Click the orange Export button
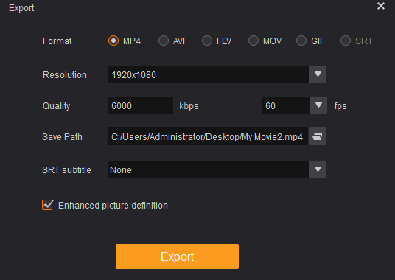The width and height of the screenshot is (395, 280). 177,256
